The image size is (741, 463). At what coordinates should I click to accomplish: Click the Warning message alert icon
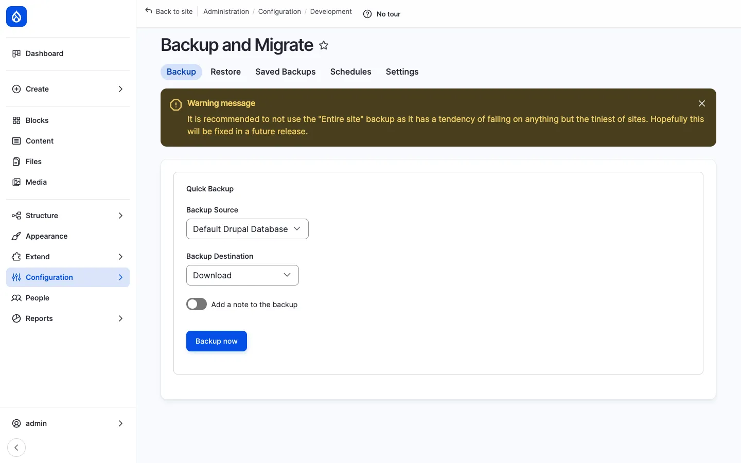(x=176, y=105)
